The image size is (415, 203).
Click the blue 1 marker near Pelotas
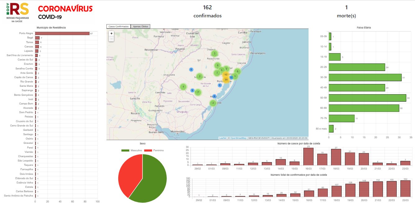[214, 96]
